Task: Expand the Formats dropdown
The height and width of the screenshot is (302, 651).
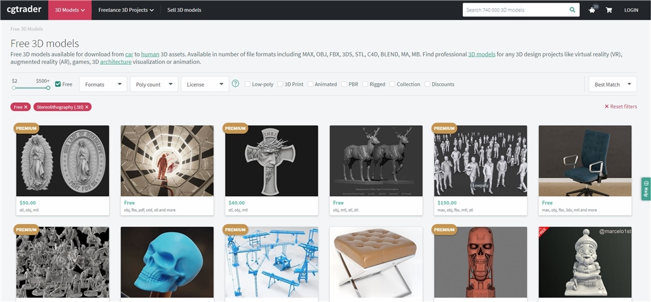Action: [x=102, y=84]
